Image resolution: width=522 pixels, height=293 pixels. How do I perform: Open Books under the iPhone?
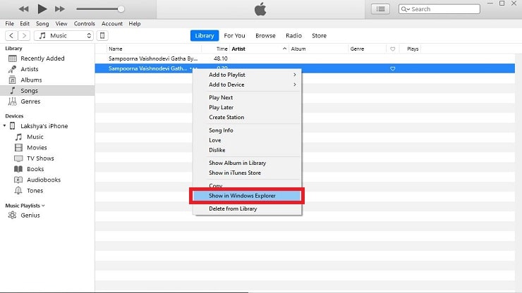click(x=35, y=169)
